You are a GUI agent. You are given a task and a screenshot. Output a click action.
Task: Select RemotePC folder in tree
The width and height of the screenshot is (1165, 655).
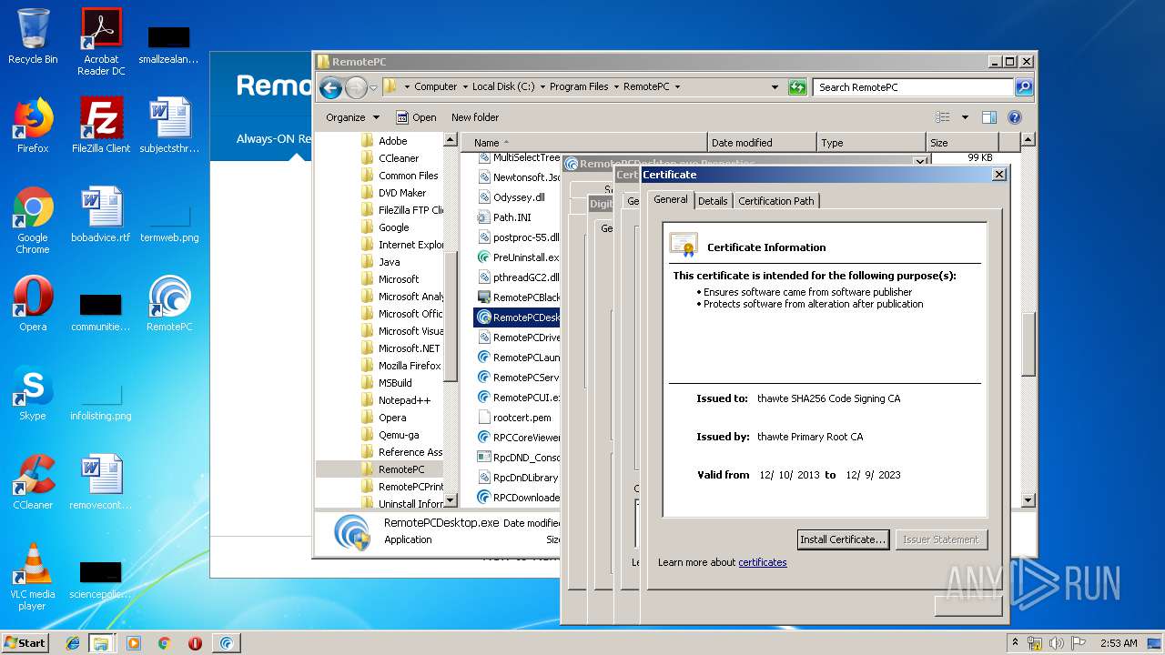[401, 469]
